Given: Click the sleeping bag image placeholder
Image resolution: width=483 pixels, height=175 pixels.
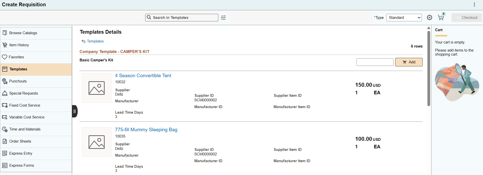Looking at the screenshot, I should pos(97,142).
